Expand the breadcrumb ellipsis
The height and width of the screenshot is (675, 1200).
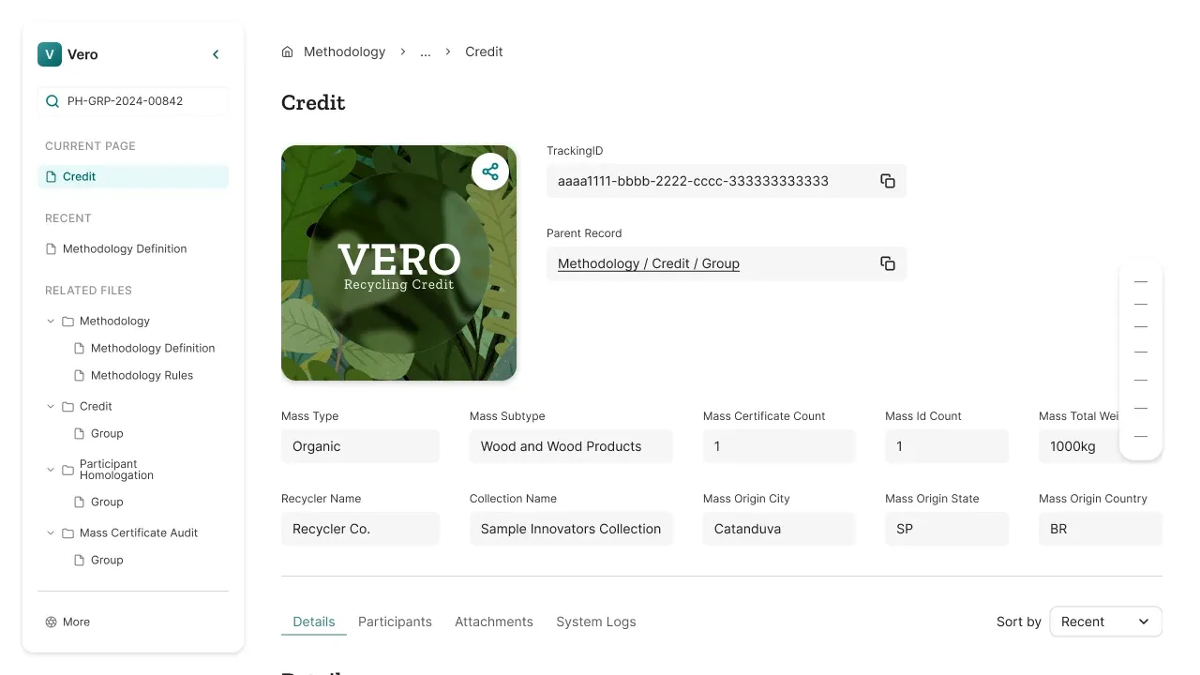coord(426,52)
